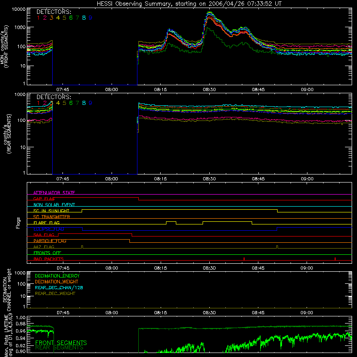This screenshot has width=357, height=357.
Task: Click the 08:30 time label under the Flags panel
Action: pos(209,268)
